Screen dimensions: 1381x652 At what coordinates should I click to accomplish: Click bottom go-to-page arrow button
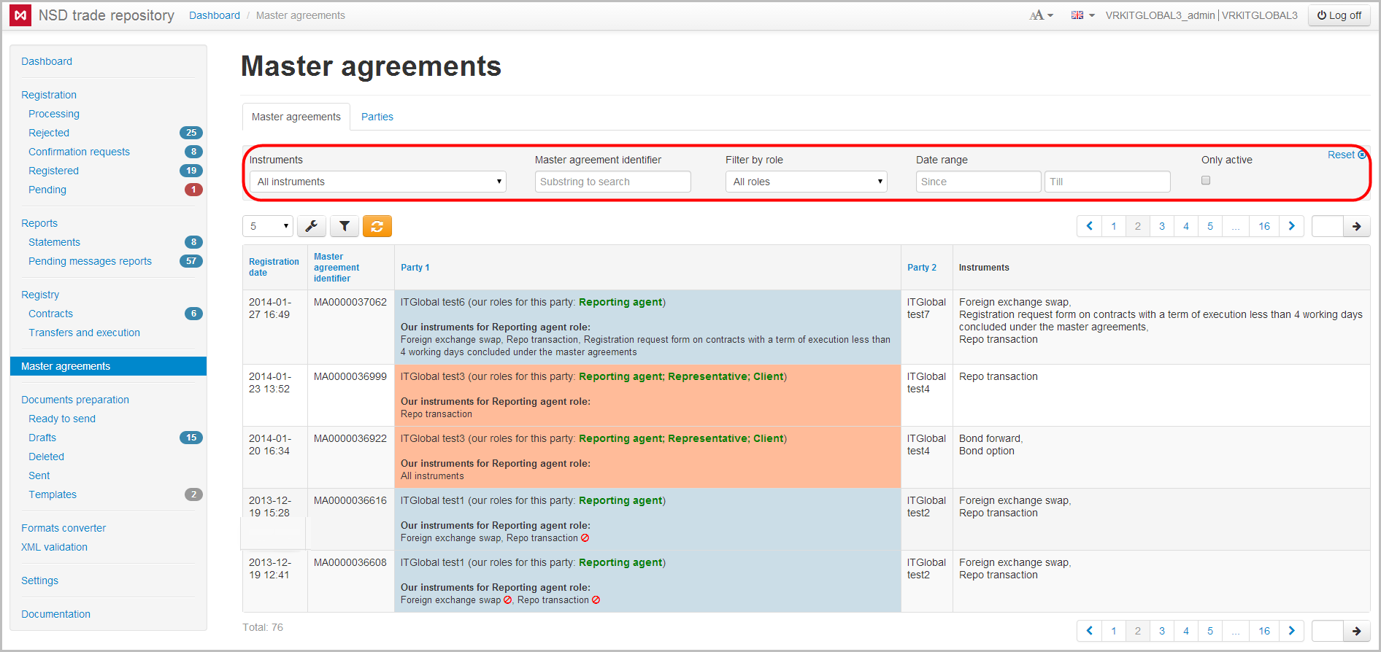1356,631
